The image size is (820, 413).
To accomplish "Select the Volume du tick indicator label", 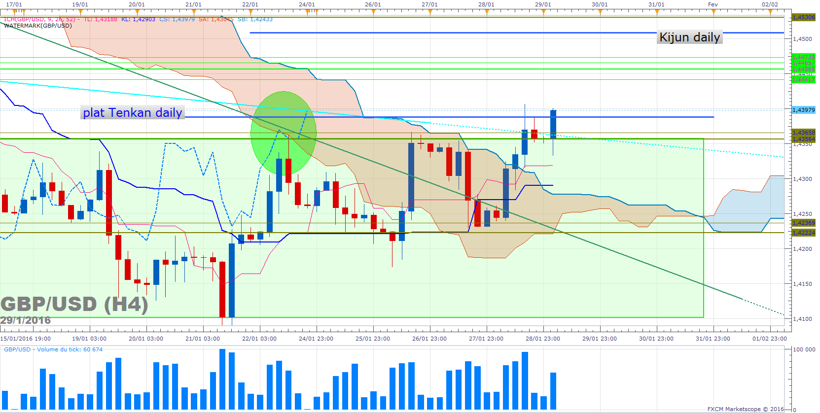I will pyautogui.click(x=53, y=349).
